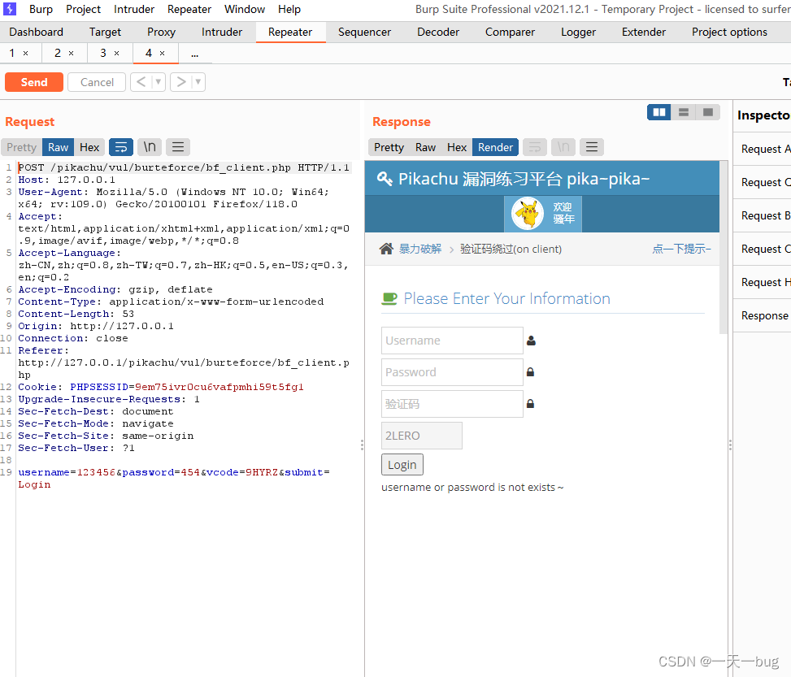Screen dimensions: 791x677
Task: Click the Cookie PHPSESSID value text
Action: click(219, 387)
